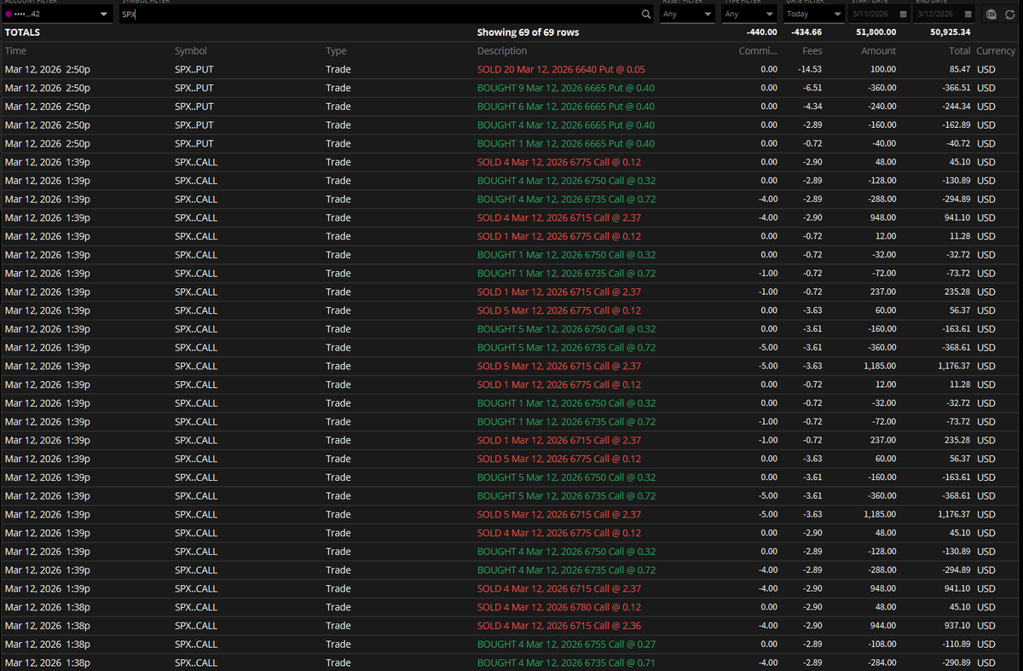Click the grand total value 50,925.34
1023x671 pixels.
point(950,32)
